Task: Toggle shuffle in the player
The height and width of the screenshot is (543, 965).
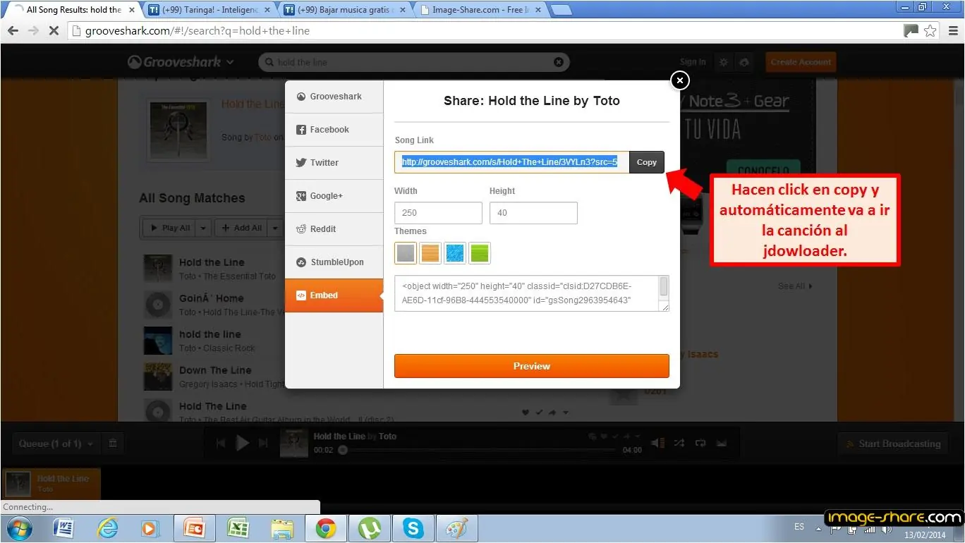Action: (x=679, y=443)
